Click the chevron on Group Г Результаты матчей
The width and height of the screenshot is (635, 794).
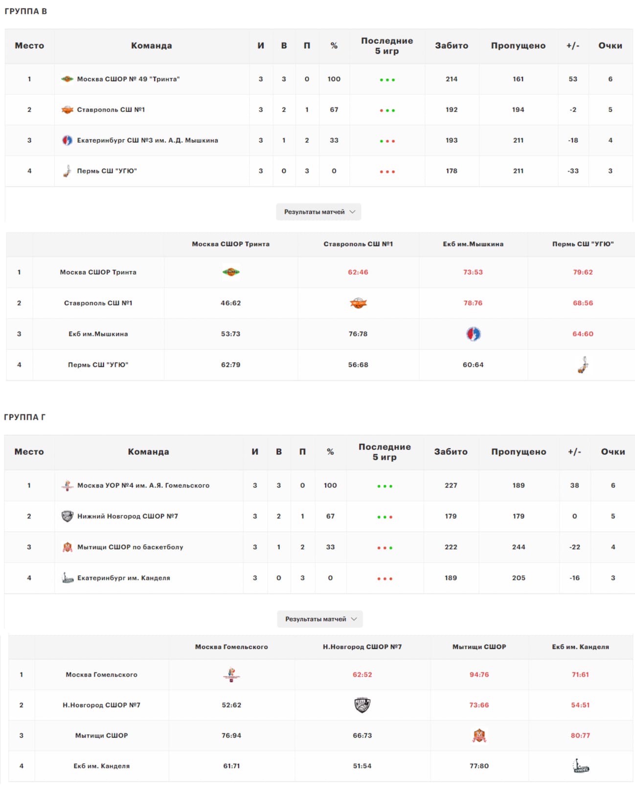354,619
